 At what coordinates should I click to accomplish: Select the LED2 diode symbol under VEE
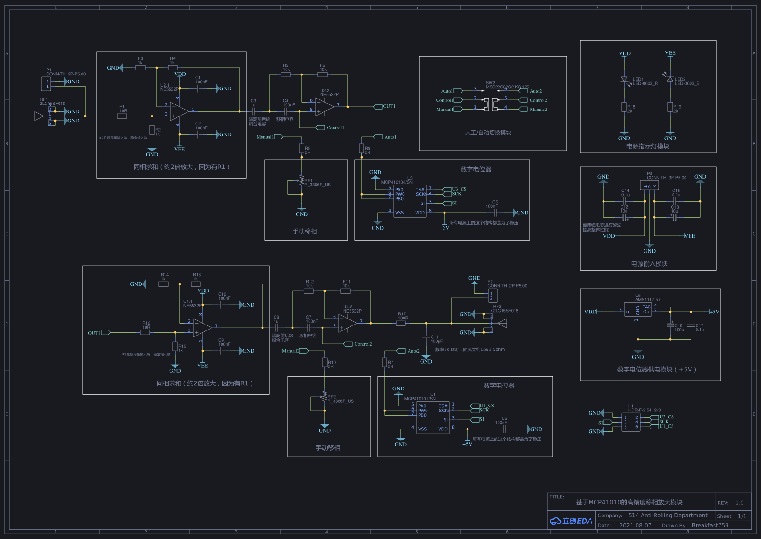point(670,79)
